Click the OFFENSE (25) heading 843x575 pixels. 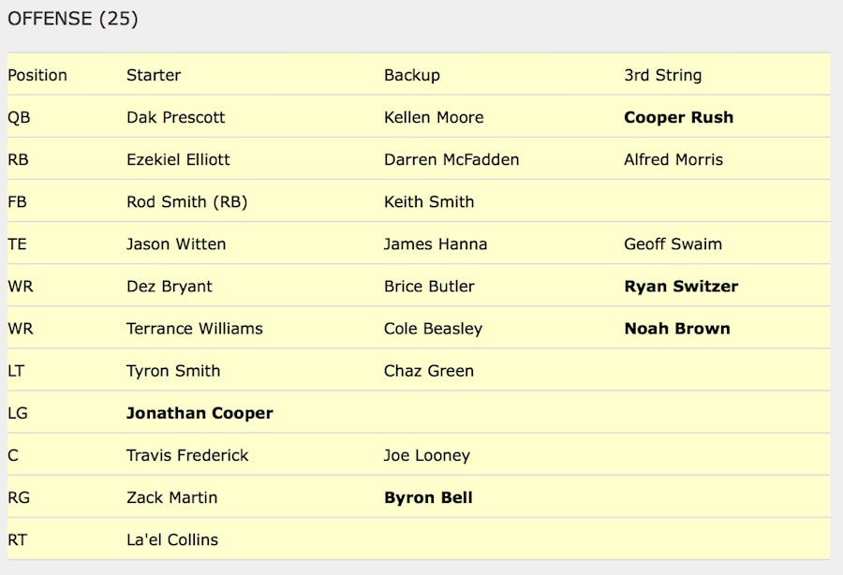coord(73,19)
